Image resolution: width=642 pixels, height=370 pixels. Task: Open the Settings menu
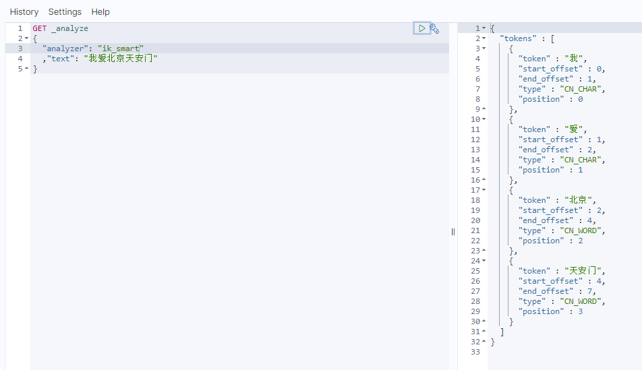pos(65,11)
